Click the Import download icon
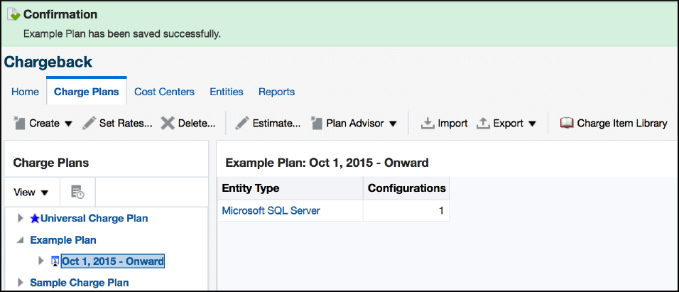The image size is (679, 292). coord(428,123)
